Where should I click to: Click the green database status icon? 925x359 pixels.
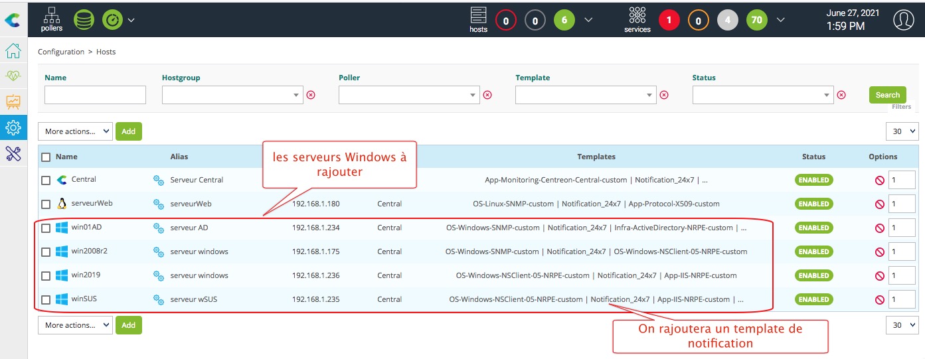(x=83, y=19)
